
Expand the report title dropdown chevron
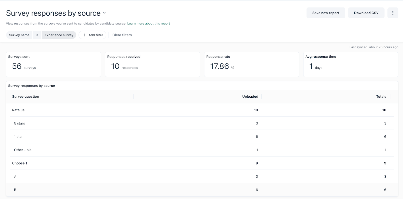104,13
